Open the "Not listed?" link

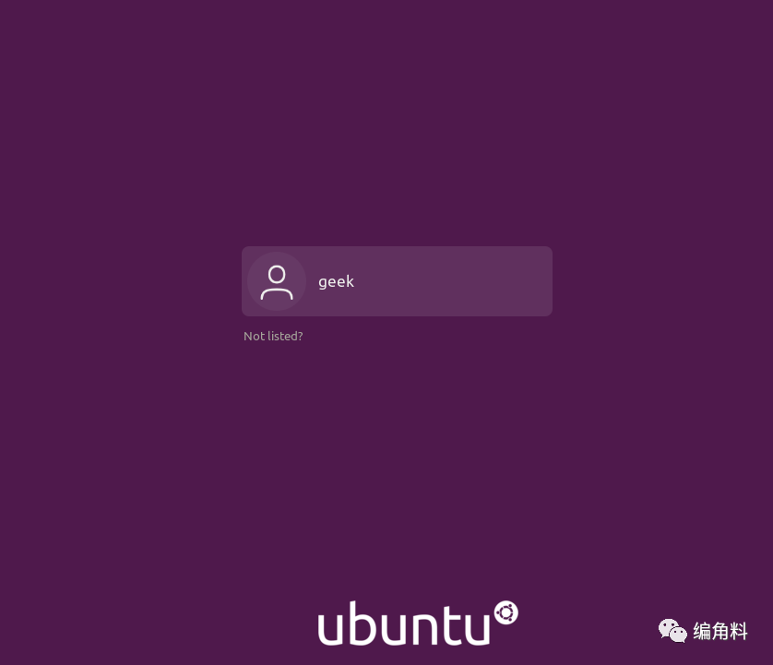coord(273,337)
